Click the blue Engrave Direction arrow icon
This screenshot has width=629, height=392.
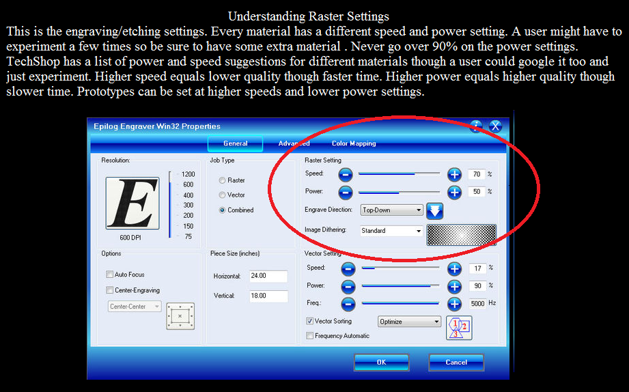pyautogui.click(x=434, y=210)
